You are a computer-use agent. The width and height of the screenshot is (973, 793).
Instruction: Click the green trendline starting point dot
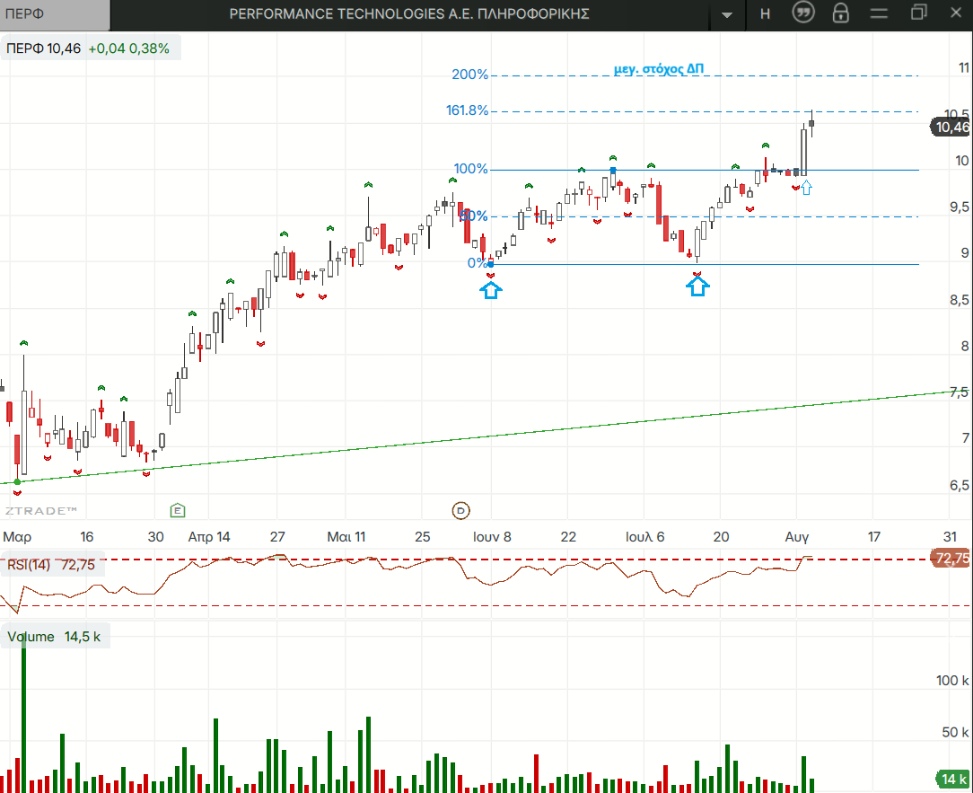[x=17, y=482]
